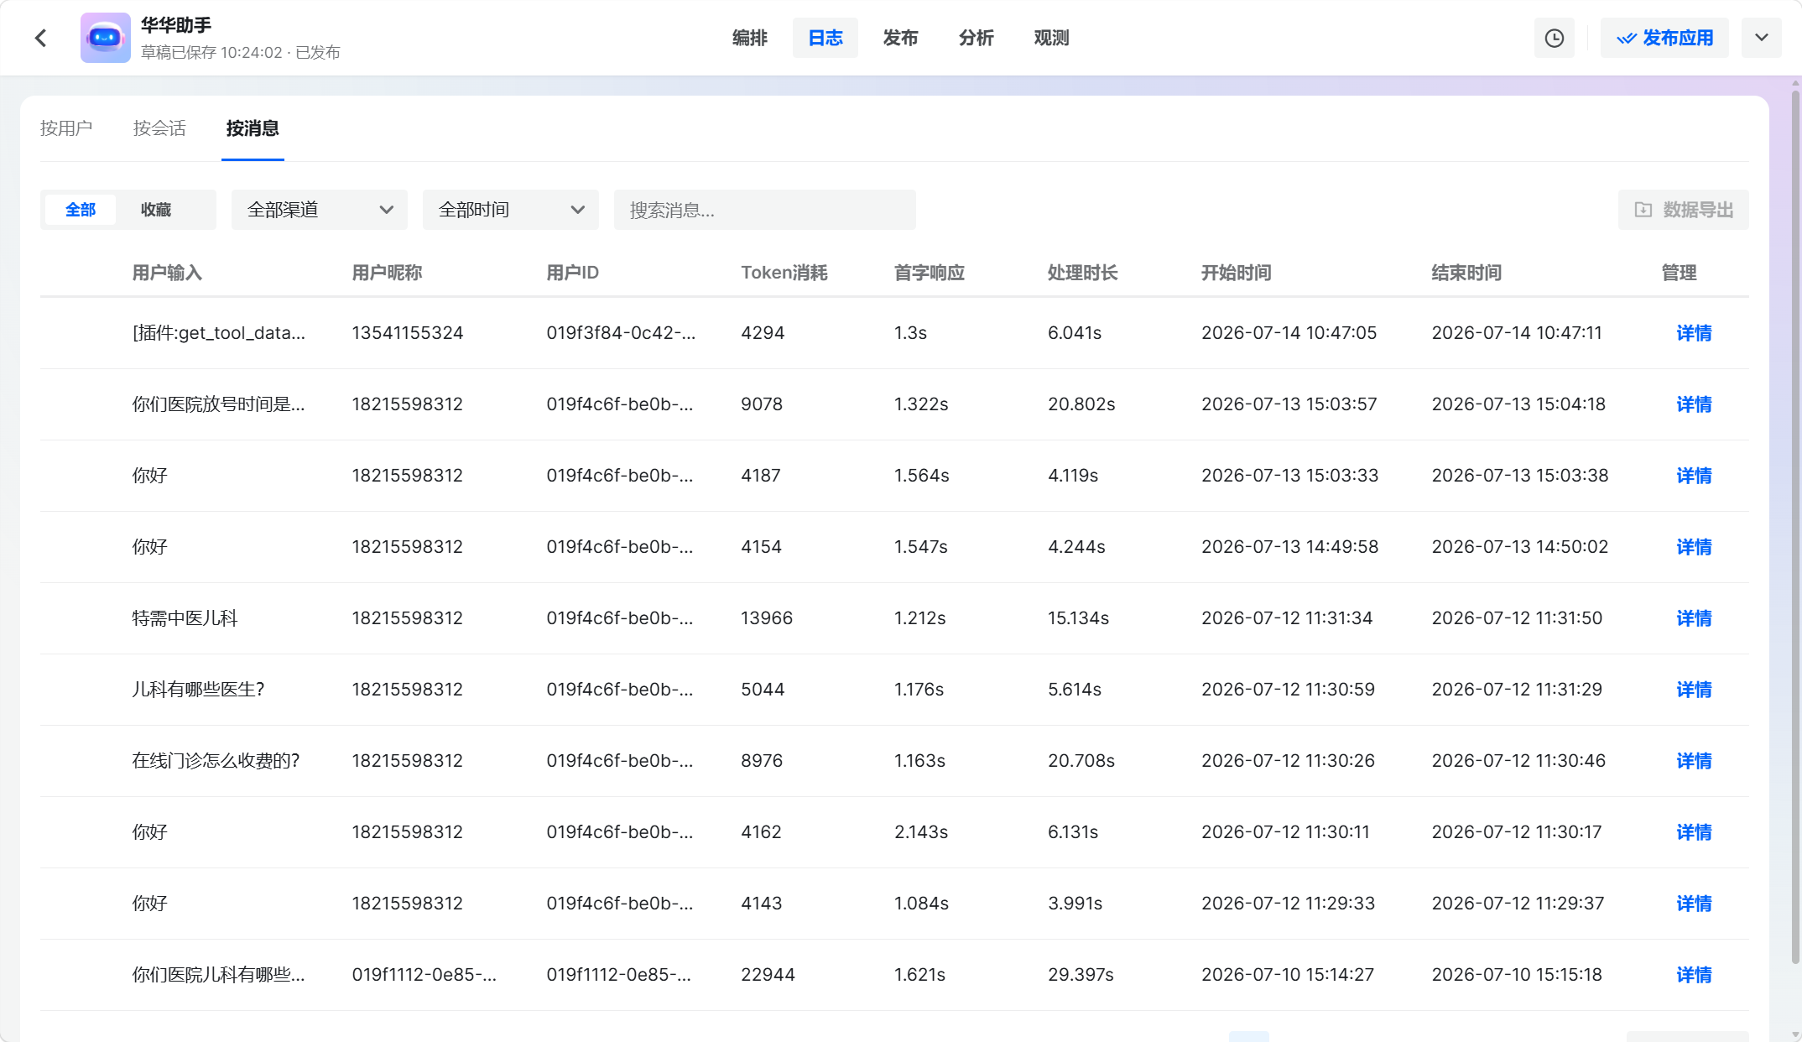Image resolution: width=1802 pixels, height=1042 pixels.
Task: Open 详情 for message at 15:03:33
Action: [1694, 476]
